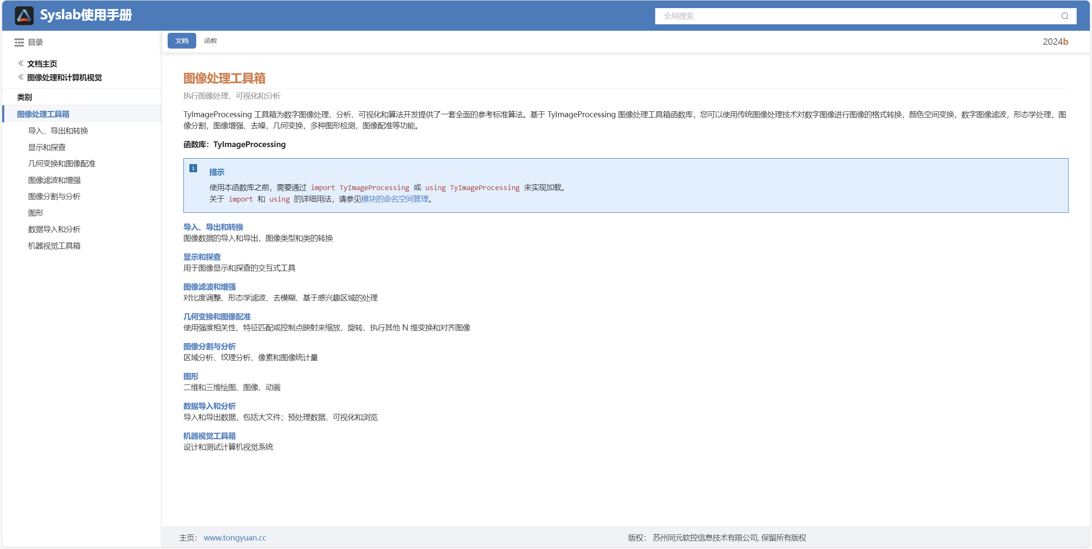Open the 几何变换和图像配准 content heading link
Image resolution: width=1092 pixels, height=549 pixels.
coord(217,317)
